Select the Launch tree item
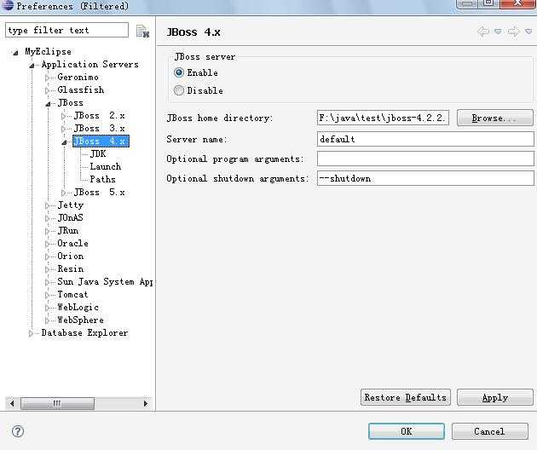 coord(106,166)
